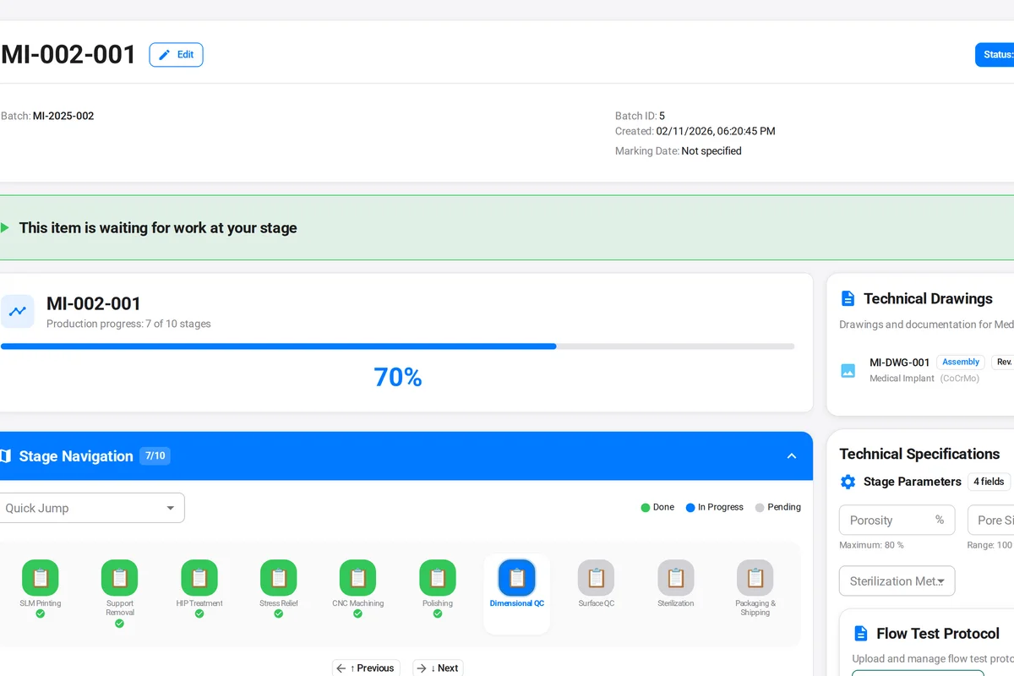The image size is (1014, 676).
Task: Click the Porosity input field
Action: (x=886, y=521)
